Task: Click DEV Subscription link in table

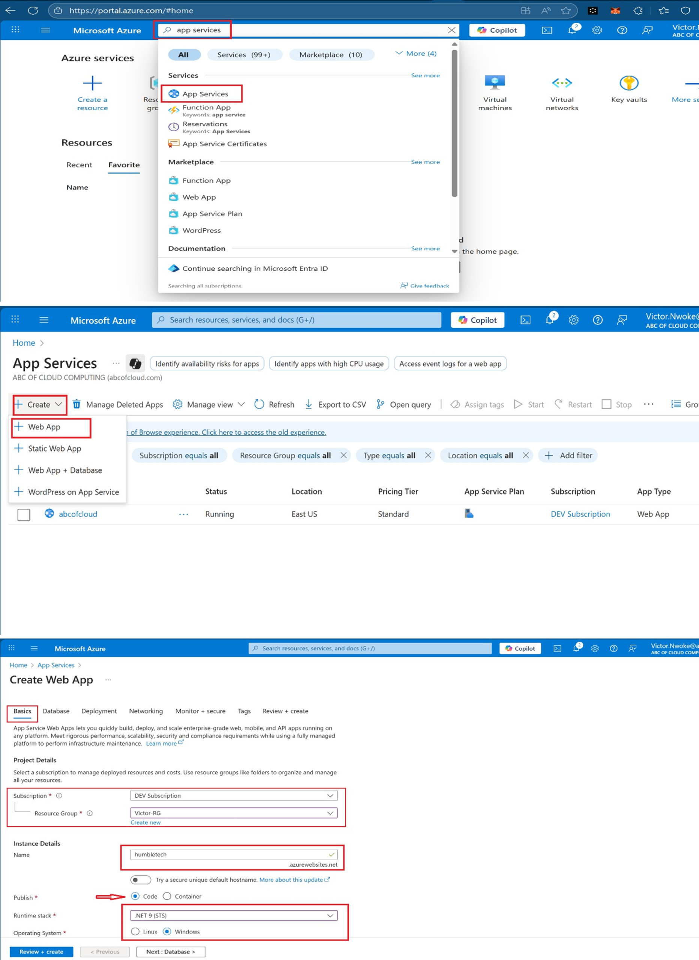Action: pyautogui.click(x=580, y=514)
